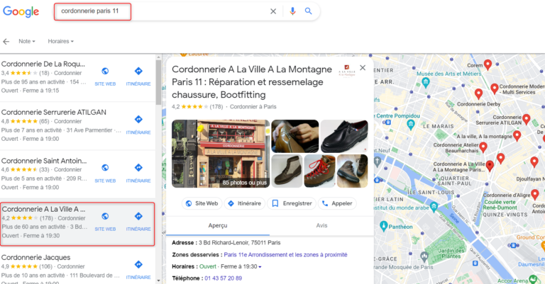
Task: Get Itinéraire for Cordonnerie Serrurerie ATILGAN
Action: coord(138,119)
